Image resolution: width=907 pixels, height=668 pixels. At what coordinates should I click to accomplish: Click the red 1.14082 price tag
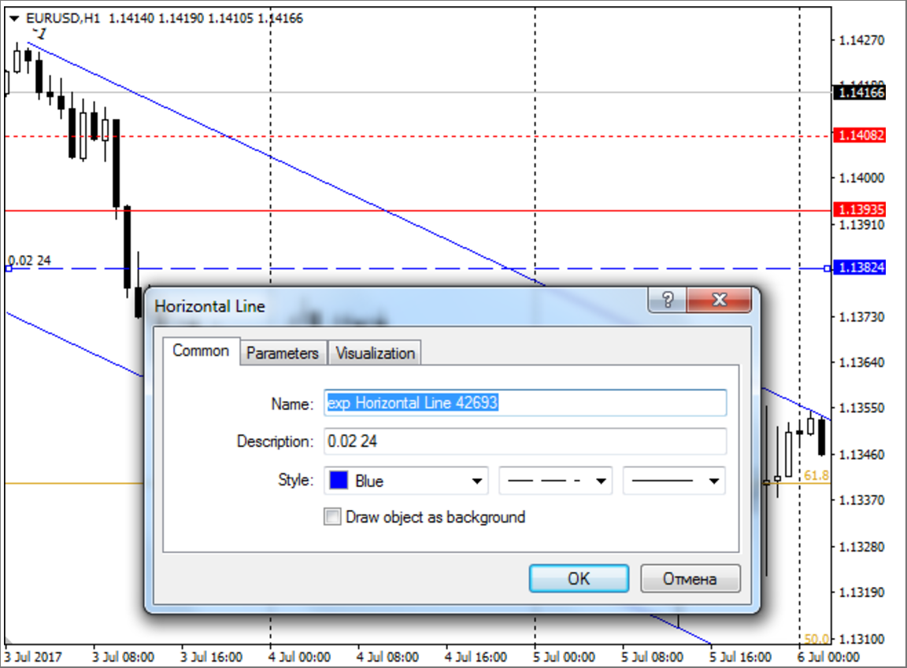(x=861, y=136)
